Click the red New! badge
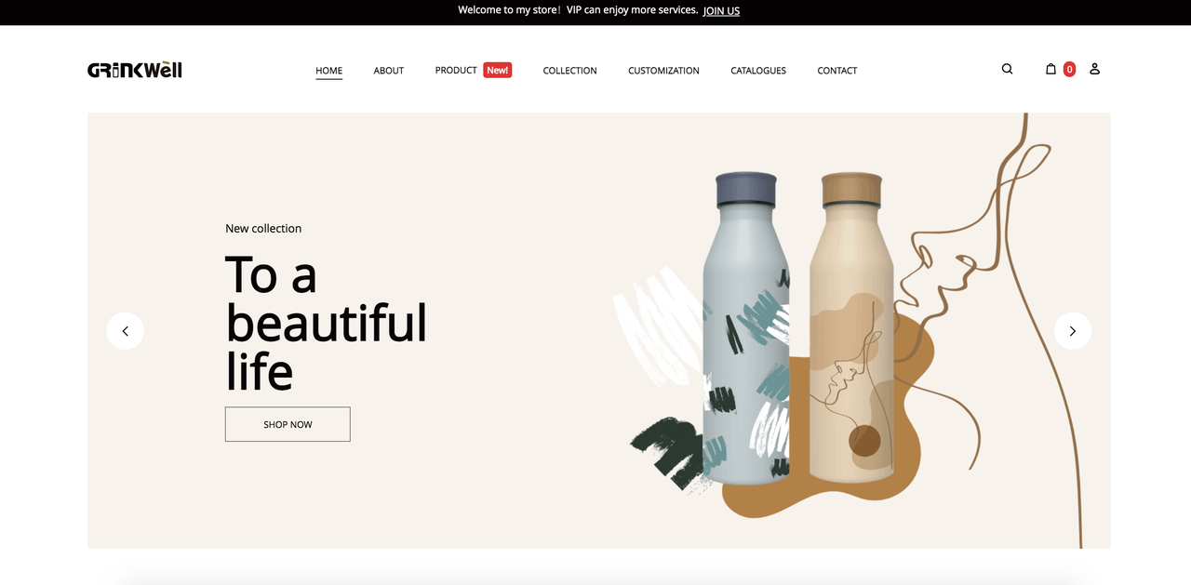Image resolution: width=1191 pixels, height=585 pixels. pyautogui.click(x=498, y=70)
